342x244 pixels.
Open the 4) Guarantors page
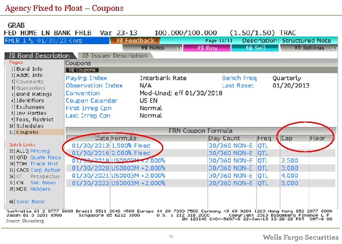(x=28, y=88)
